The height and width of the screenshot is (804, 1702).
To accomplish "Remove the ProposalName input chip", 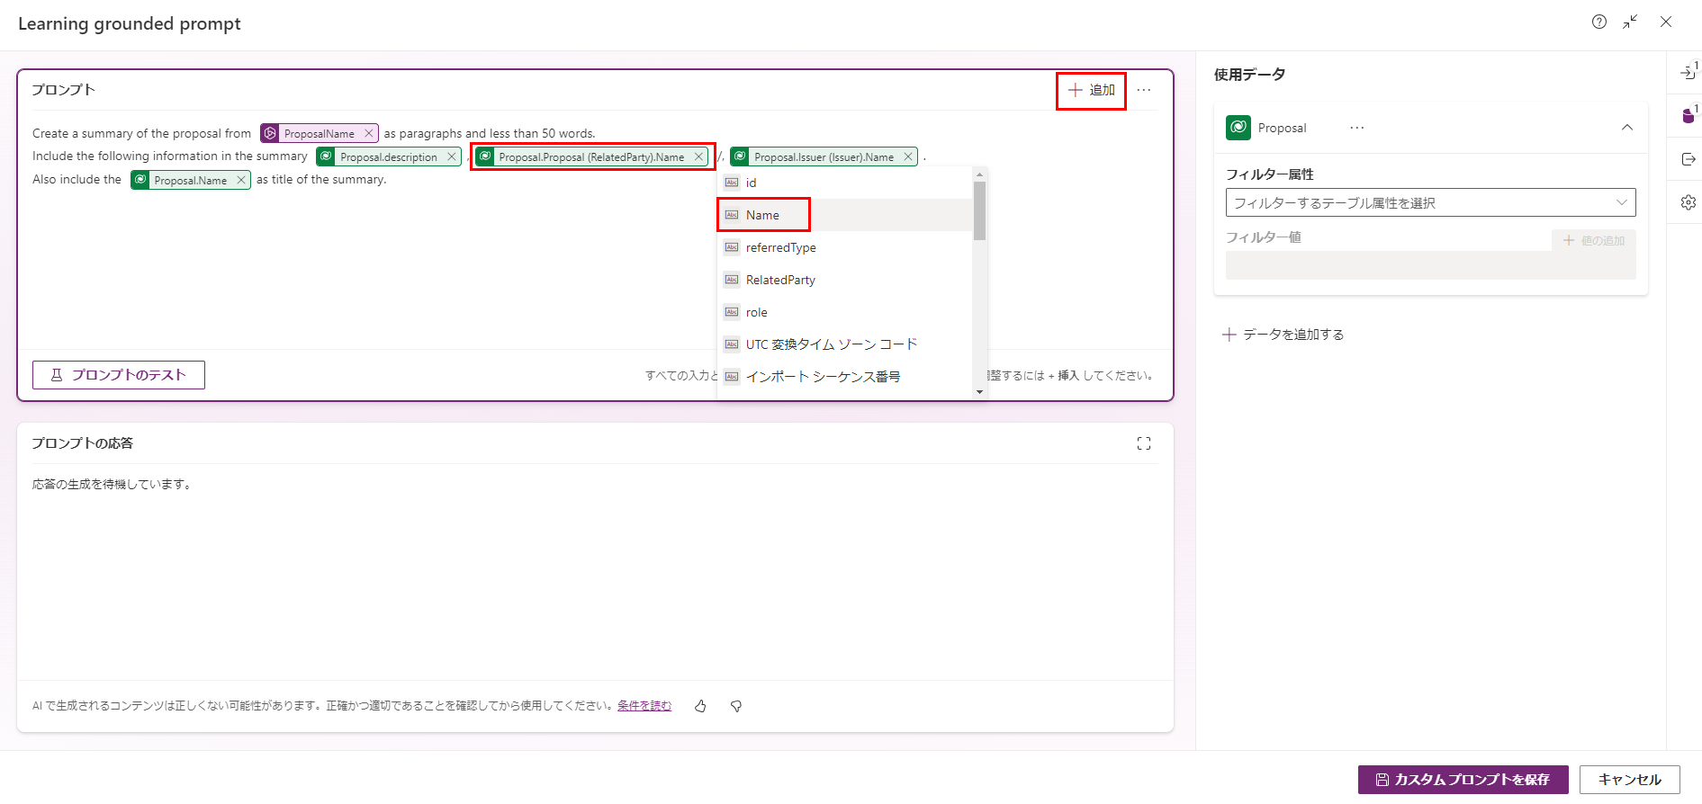I will 368,133.
